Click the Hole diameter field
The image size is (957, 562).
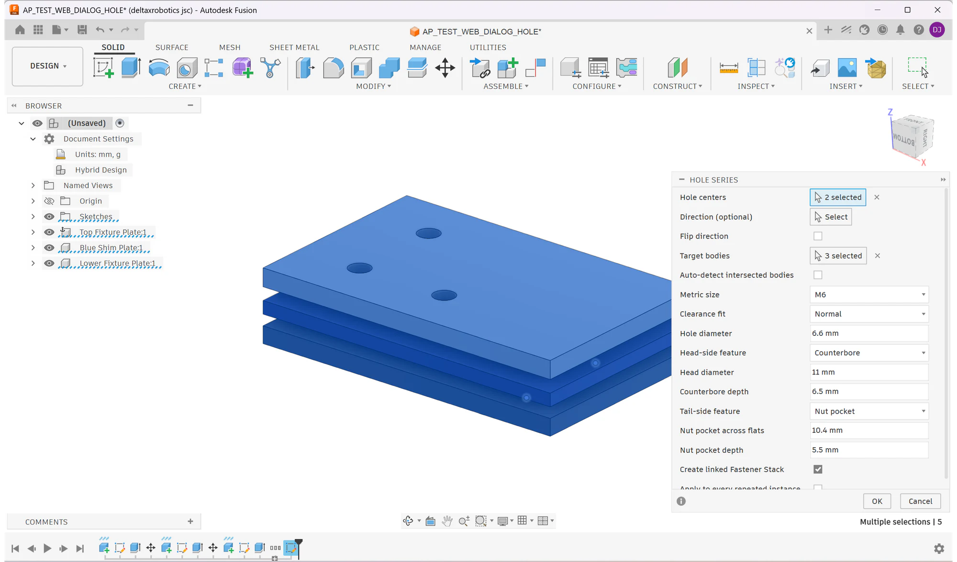tap(869, 333)
